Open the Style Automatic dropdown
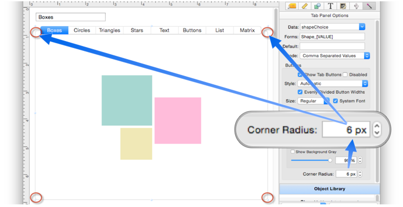Screen dimensions: 403x207 pyautogui.click(x=333, y=83)
